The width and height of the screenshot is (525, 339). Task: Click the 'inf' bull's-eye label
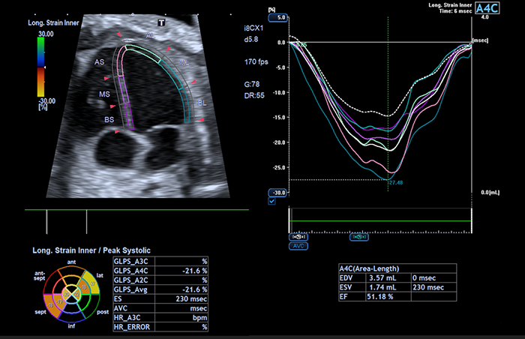pyautogui.click(x=72, y=325)
